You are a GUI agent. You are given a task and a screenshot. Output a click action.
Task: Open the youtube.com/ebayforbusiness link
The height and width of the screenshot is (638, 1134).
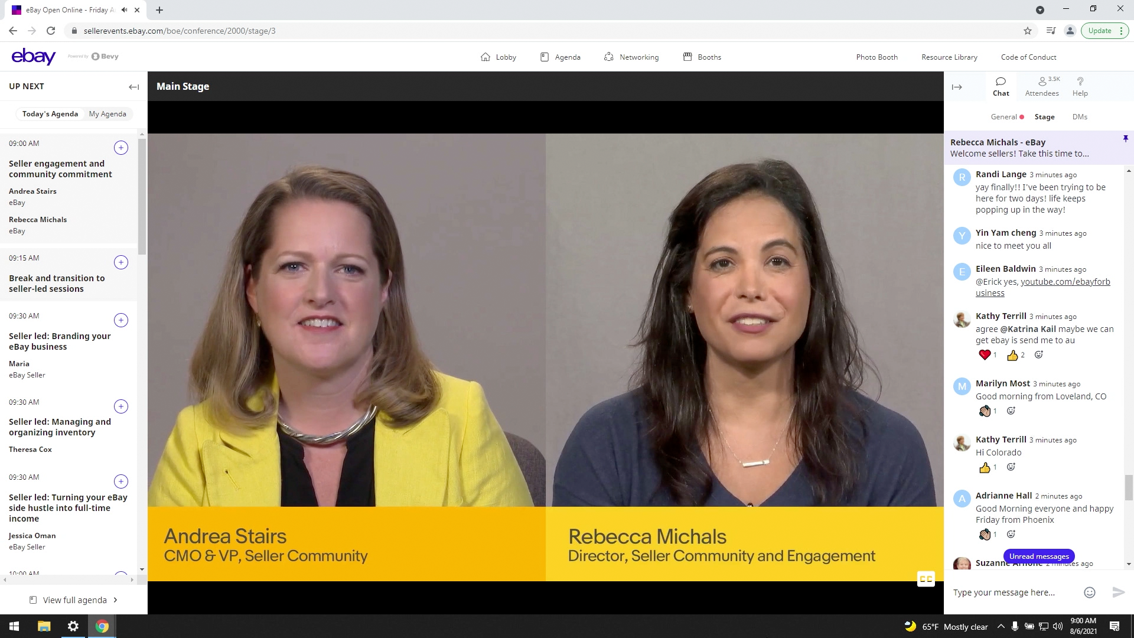point(1065,282)
